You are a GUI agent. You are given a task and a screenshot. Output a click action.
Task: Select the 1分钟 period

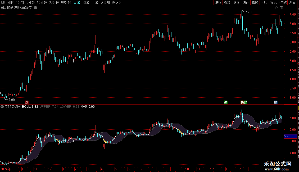coord(20,2)
